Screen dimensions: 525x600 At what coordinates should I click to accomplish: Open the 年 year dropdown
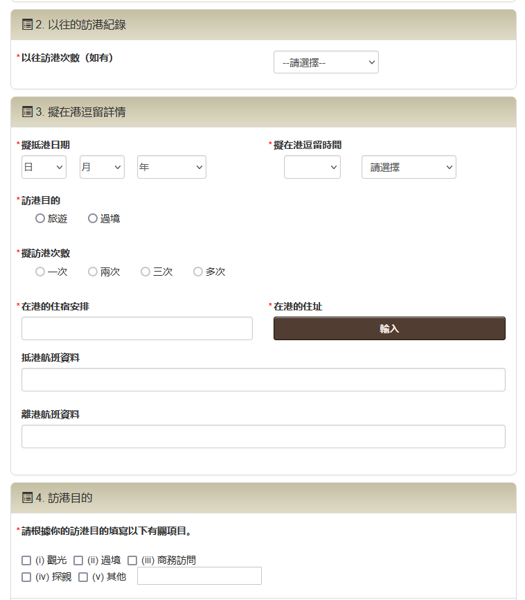pos(172,167)
